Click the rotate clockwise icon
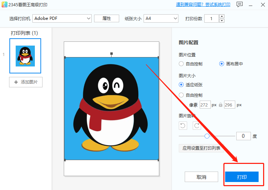268x190 pixels. [x=197, y=126]
